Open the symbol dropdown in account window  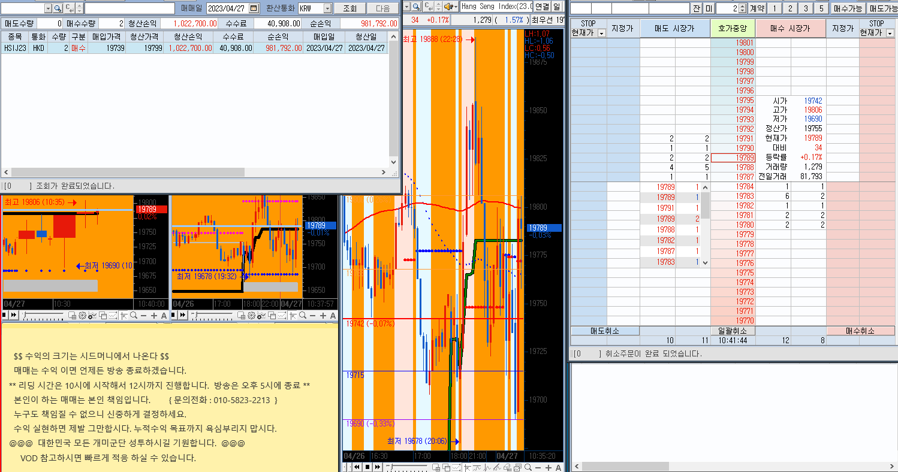(x=48, y=8)
